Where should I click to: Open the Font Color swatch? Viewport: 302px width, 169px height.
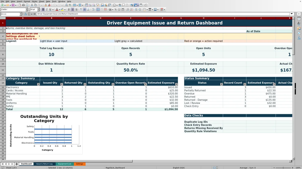click(57, 10)
